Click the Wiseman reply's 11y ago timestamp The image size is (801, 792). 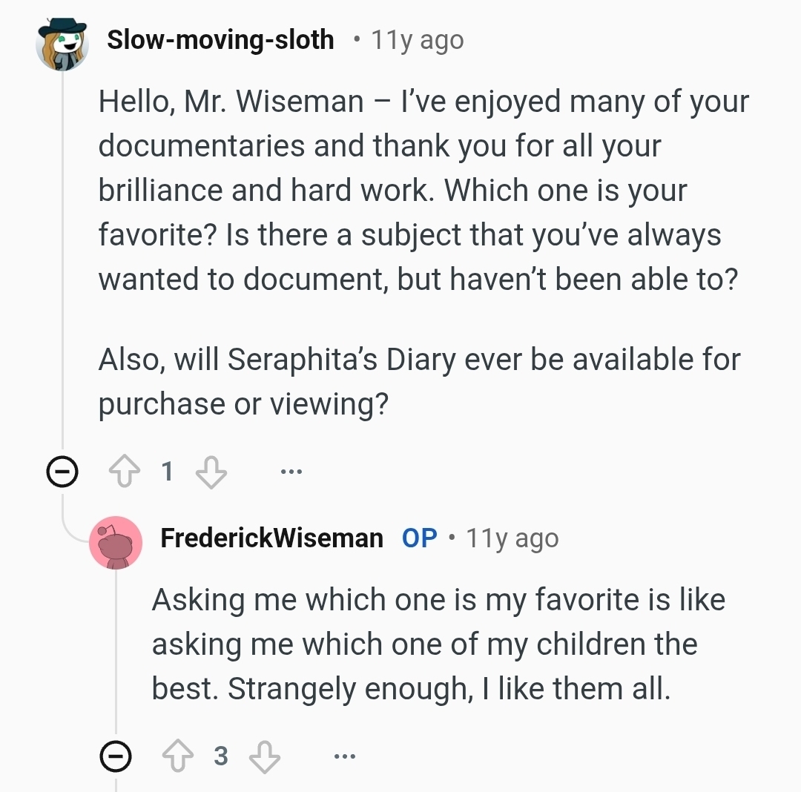click(x=512, y=538)
